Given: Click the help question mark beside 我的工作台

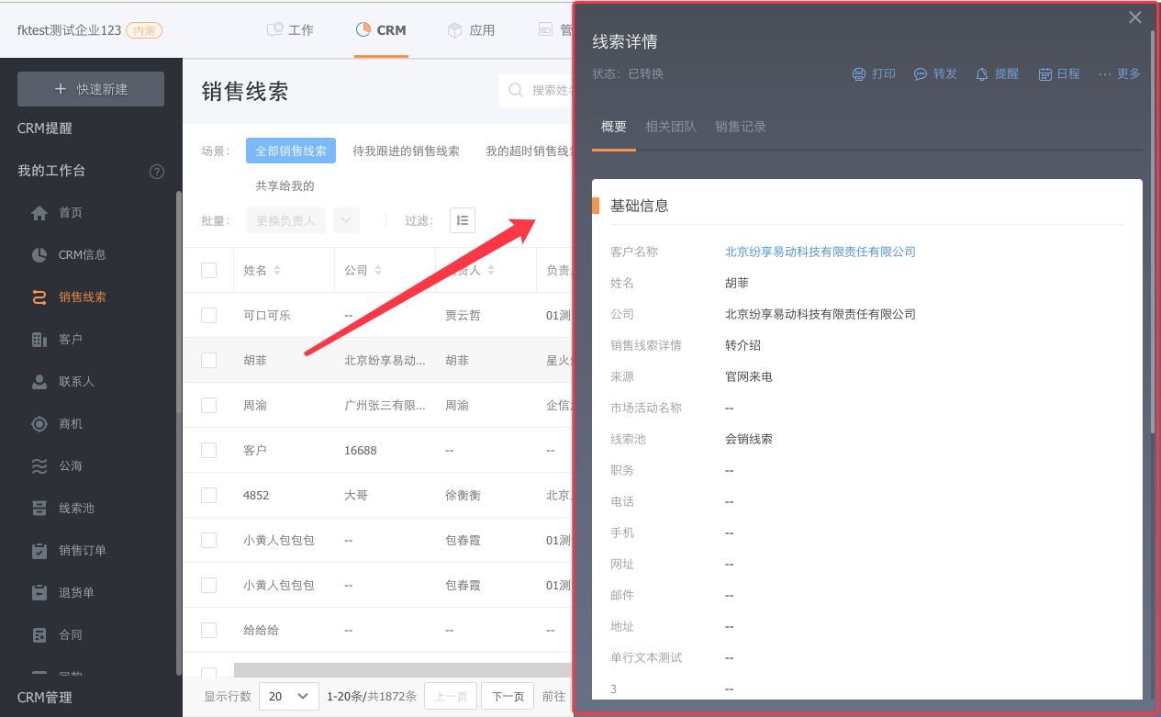Looking at the screenshot, I should tap(157, 172).
